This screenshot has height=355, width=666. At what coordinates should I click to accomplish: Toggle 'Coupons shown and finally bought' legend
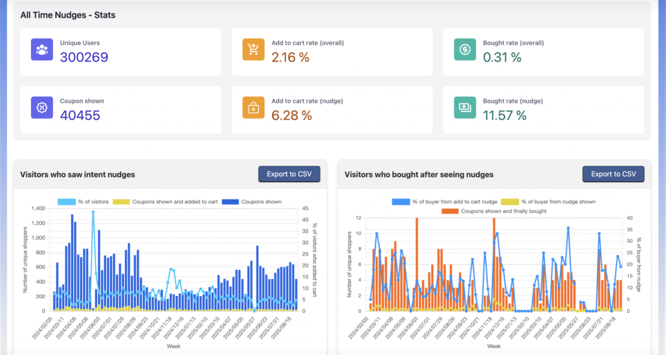click(x=494, y=211)
